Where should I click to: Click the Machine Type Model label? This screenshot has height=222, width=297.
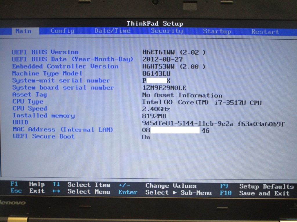[47, 73]
